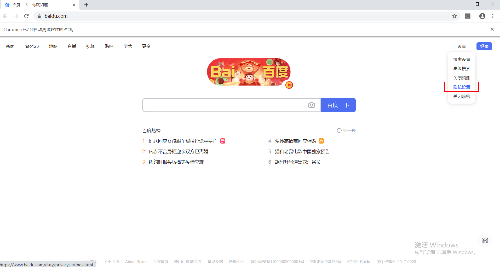
Task: Open hot item 猫和老鼠电影中国独家预告
Action: coord(302,152)
